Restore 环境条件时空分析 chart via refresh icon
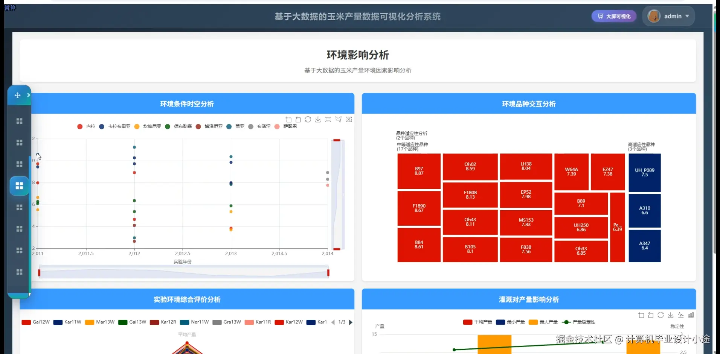The height and width of the screenshot is (354, 720). point(308,119)
